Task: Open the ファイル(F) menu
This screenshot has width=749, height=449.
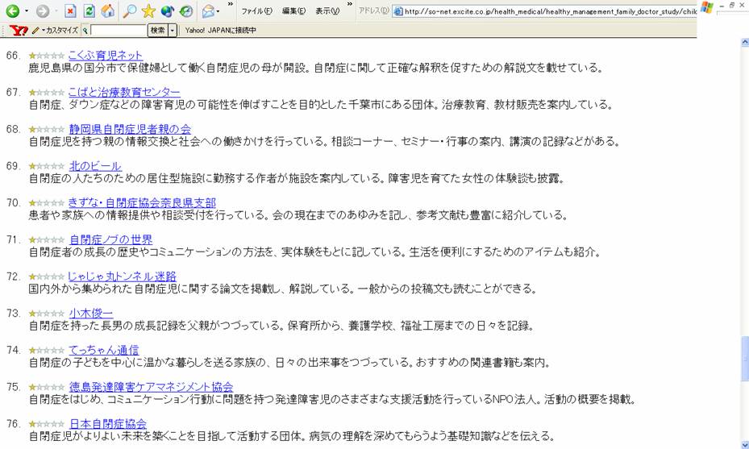Action: click(256, 10)
